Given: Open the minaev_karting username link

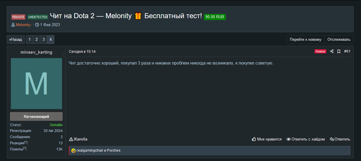Looking at the screenshot, I should (36, 52).
